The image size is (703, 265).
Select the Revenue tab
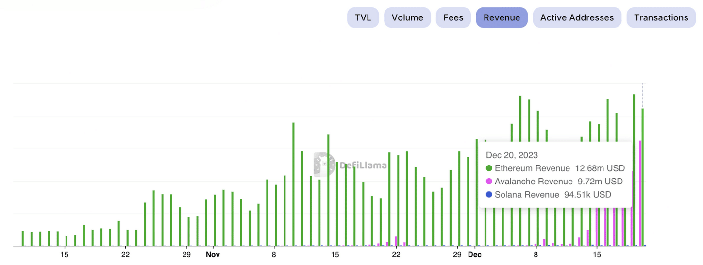502,17
